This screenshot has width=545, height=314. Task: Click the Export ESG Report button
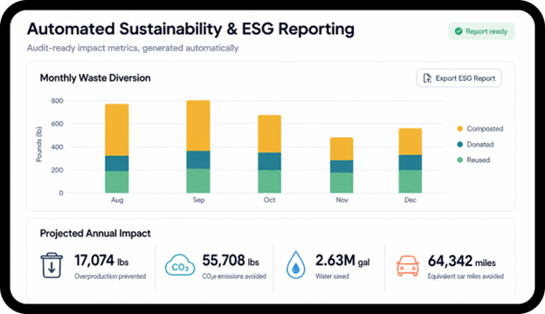coord(459,78)
